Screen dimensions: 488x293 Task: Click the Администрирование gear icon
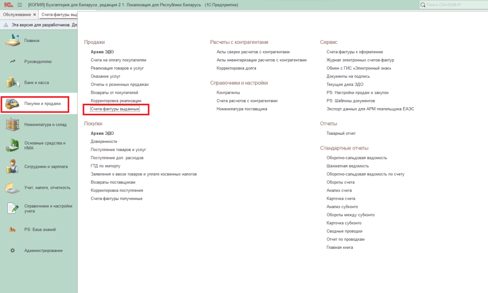tap(12, 251)
